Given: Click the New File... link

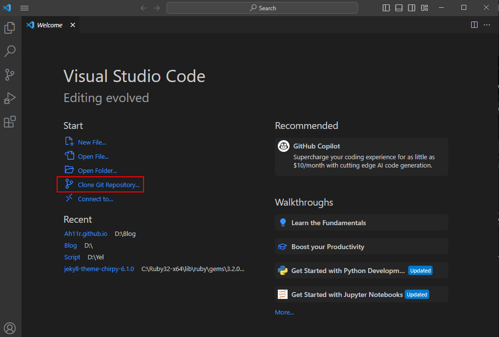Looking at the screenshot, I should [x=92, y=142].
